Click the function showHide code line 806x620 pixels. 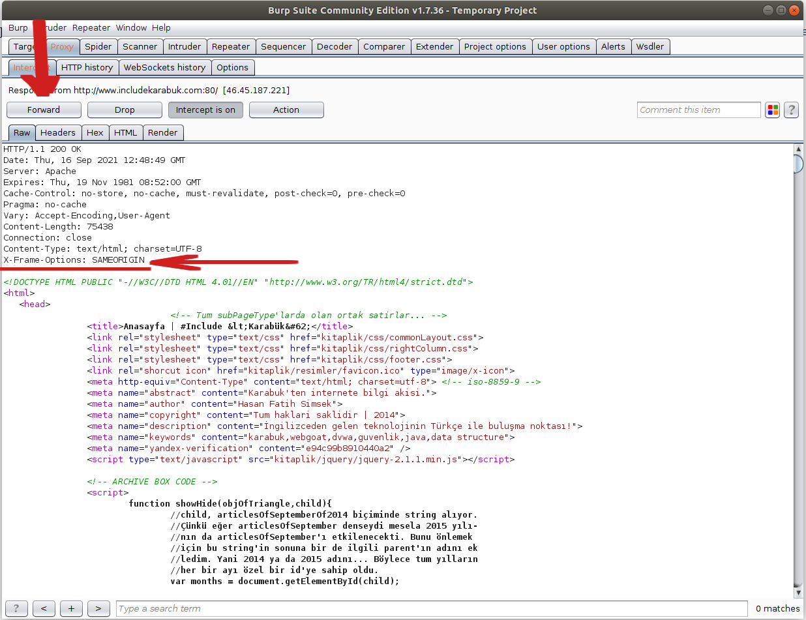(x=230, y=504)
